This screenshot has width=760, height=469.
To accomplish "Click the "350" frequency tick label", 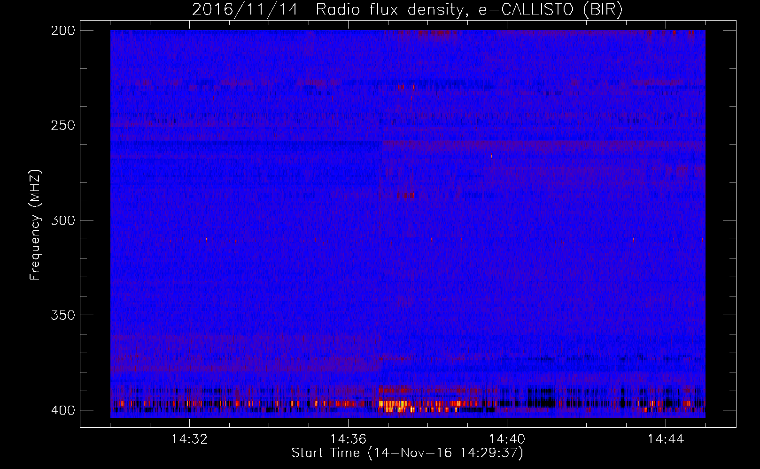I will coord(62,315).
